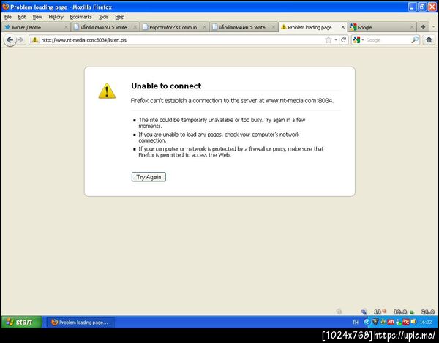This screenshot has height=343, width=439.
Task: Open the bookmark star dropdown arrow
Action: pos(336,40)
